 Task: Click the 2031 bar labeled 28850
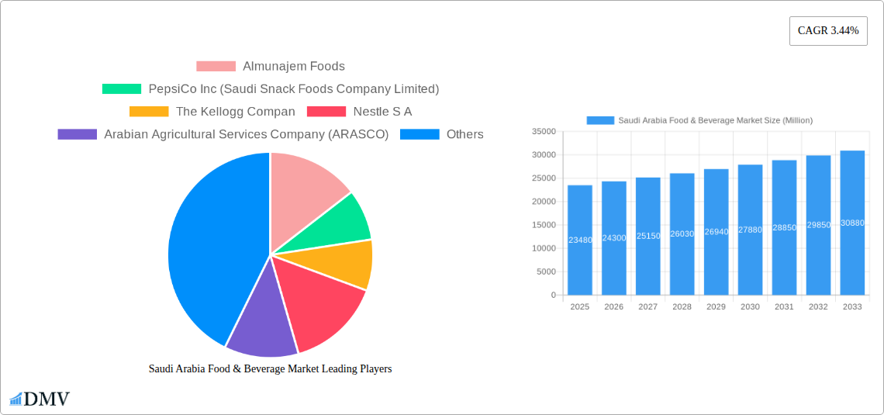click(784, 227)
